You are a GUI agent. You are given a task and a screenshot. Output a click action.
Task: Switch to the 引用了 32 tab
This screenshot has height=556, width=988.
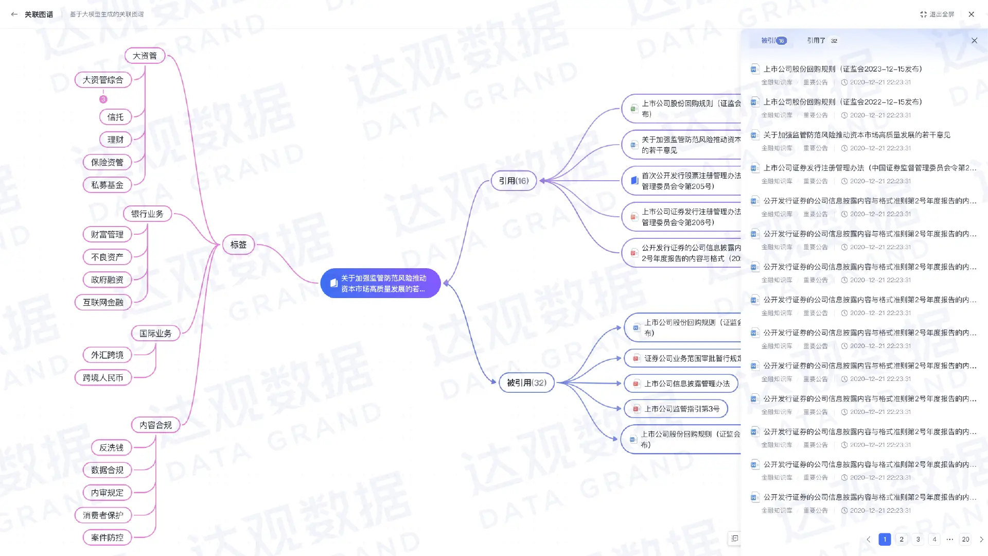822,41
